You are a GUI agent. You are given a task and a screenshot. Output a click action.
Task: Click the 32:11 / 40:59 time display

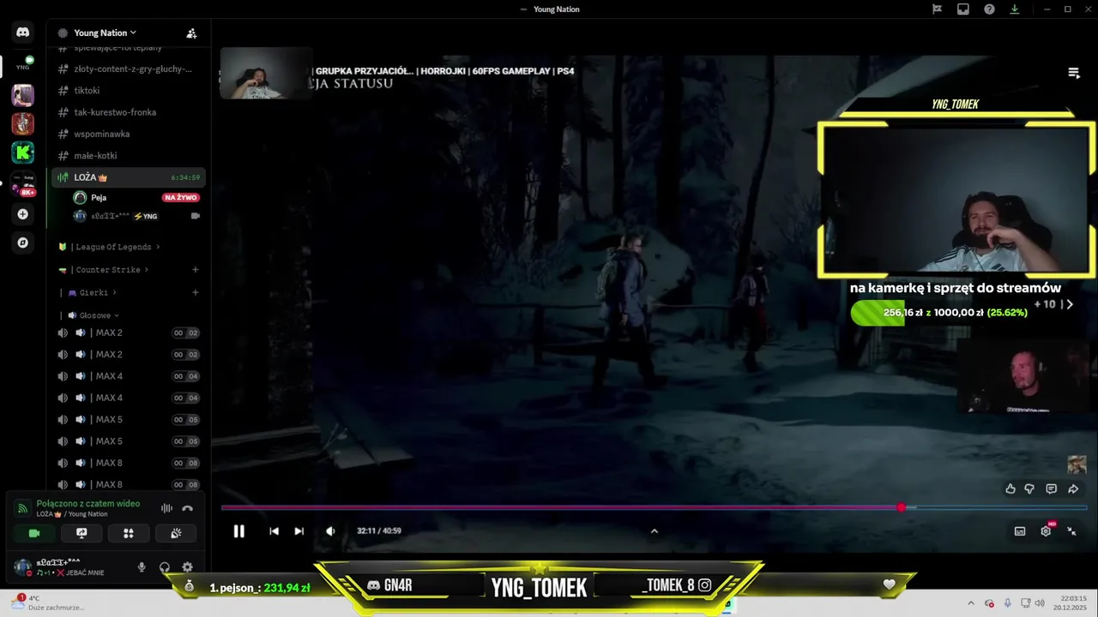click(379, 531)
